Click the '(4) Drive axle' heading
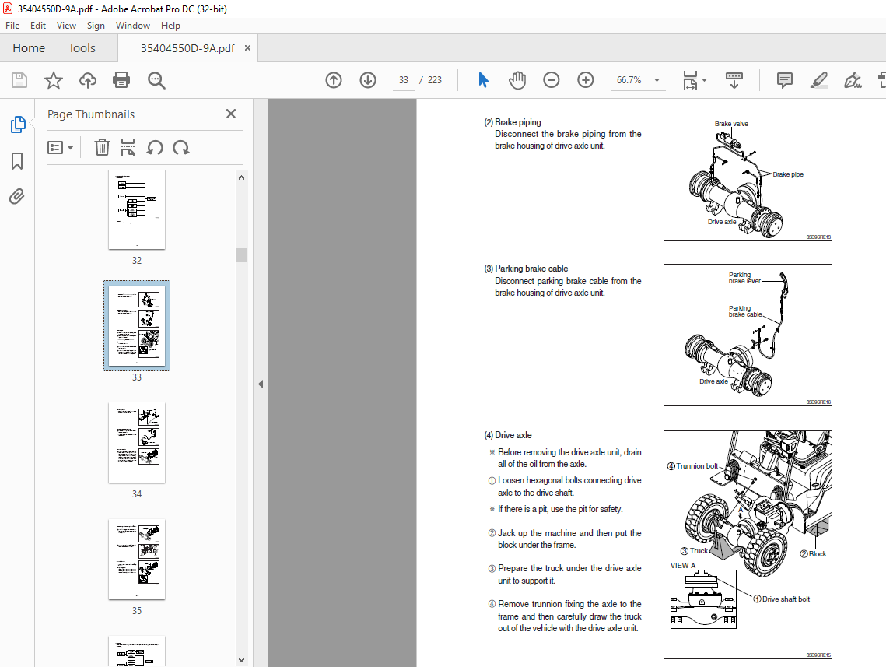This screenshot has width=886, height=667. click(508, 435)
